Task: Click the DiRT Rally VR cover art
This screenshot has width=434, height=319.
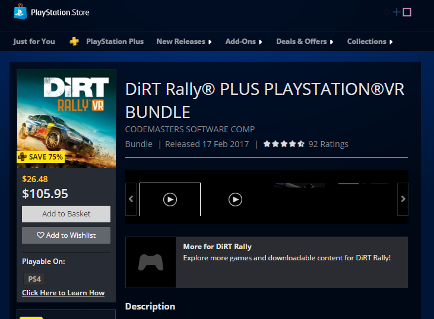Action: 66,119
